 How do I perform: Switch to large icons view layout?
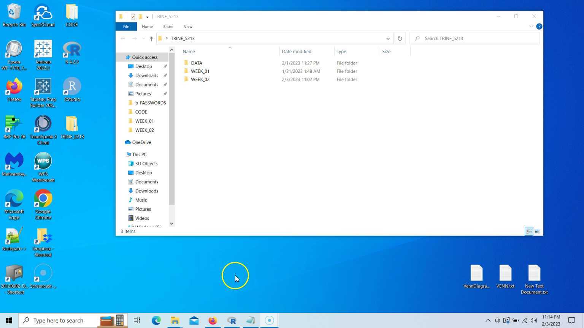[x=537, y=231]
